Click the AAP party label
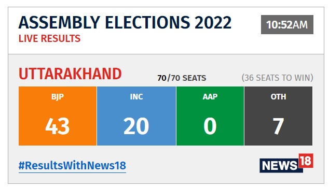 point(210,97)
